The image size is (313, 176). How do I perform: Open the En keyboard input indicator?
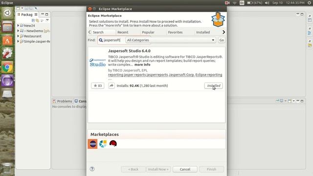pyautogui.click(x=242, y=3)
